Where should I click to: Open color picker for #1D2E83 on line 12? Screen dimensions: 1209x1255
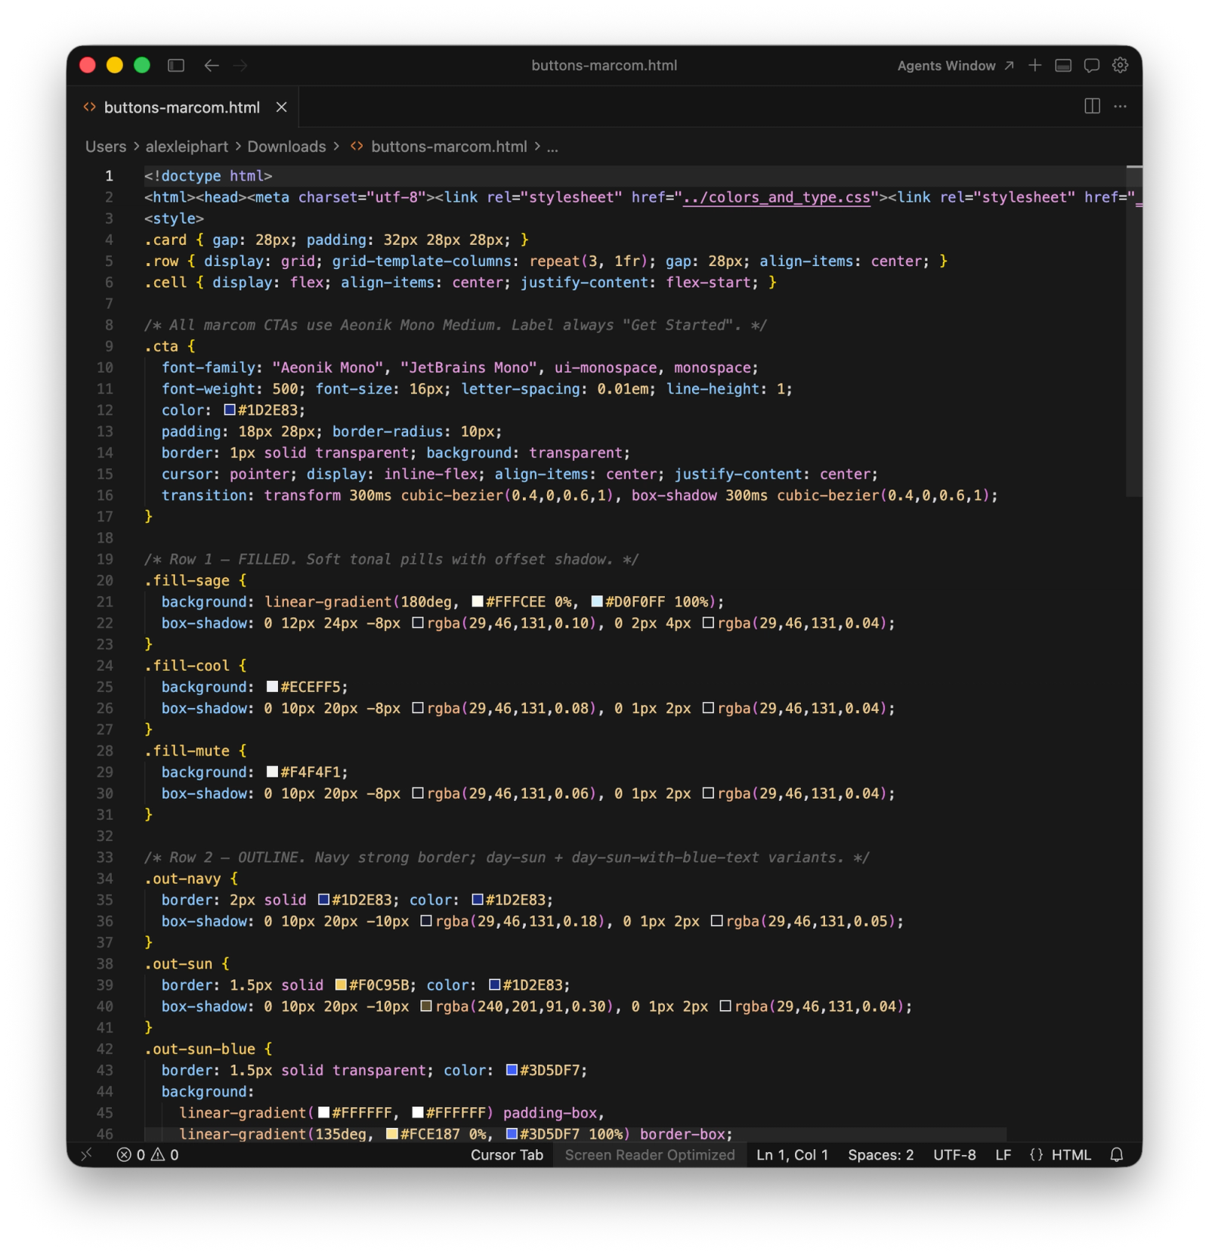(230, 410)
